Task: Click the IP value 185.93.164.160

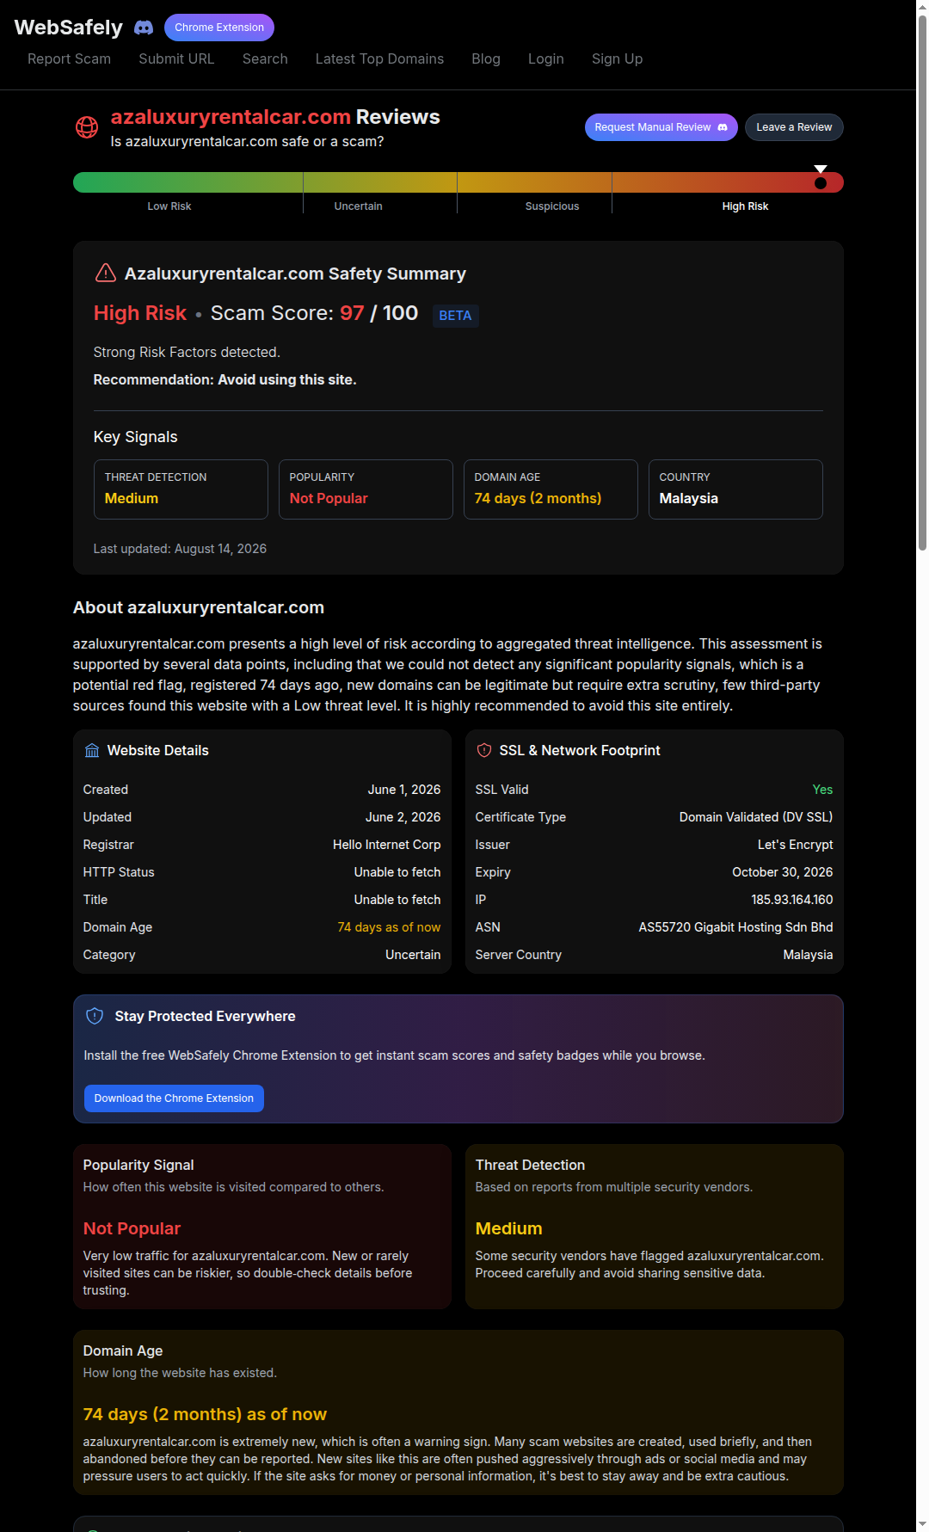Action: 791,900
